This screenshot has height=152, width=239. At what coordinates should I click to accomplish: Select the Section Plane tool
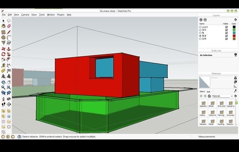pos(9,105)
